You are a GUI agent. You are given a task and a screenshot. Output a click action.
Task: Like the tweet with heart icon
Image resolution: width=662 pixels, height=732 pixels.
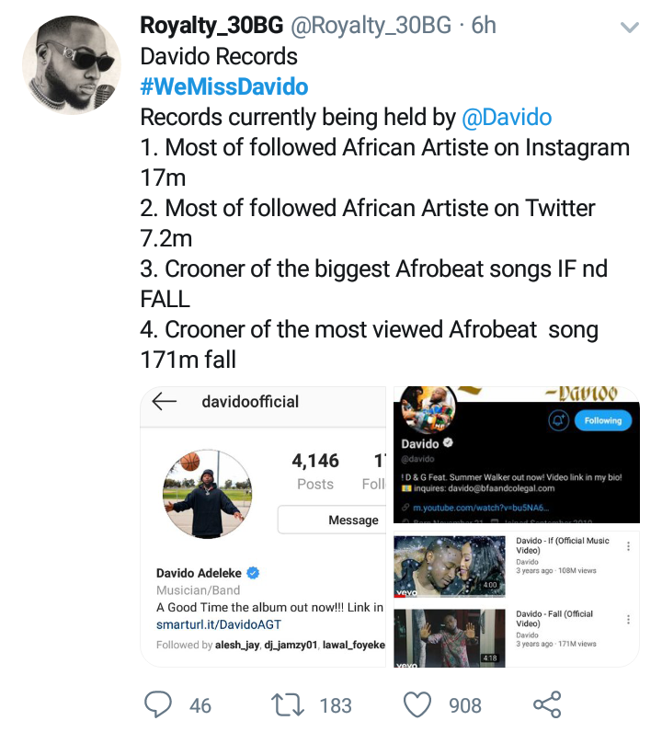(x=418, y=704)
